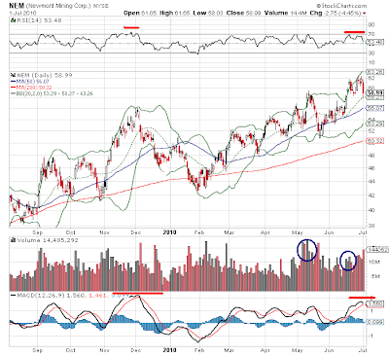Viewport: 389px width, 355px height.
Task: Click the red down-arrow next to Chg value
Action: point(365,14)
